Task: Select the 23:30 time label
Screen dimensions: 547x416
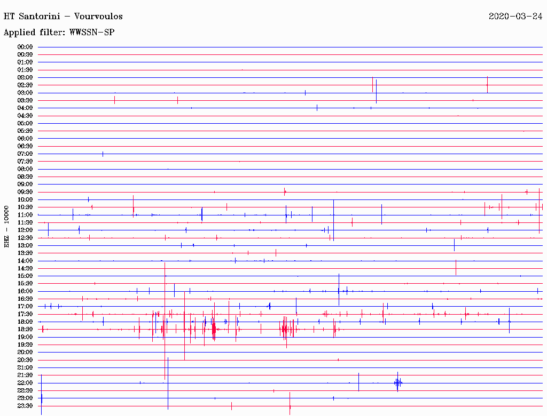Action: coord(25,406)
